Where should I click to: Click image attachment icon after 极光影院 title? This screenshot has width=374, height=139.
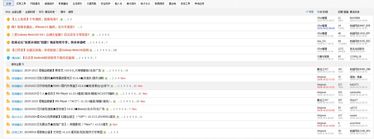(106, 78)
